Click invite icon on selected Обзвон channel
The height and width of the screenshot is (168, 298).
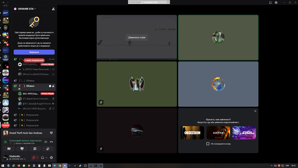click(53, 86)
